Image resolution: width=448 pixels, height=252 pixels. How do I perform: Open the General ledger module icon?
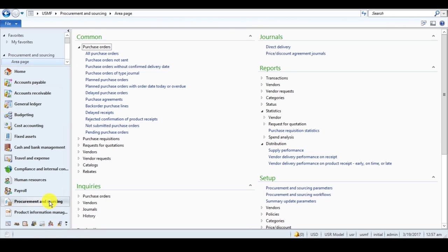click(x=8, y=104)
